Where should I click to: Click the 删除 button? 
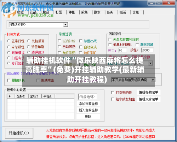[x=88, y=117]
